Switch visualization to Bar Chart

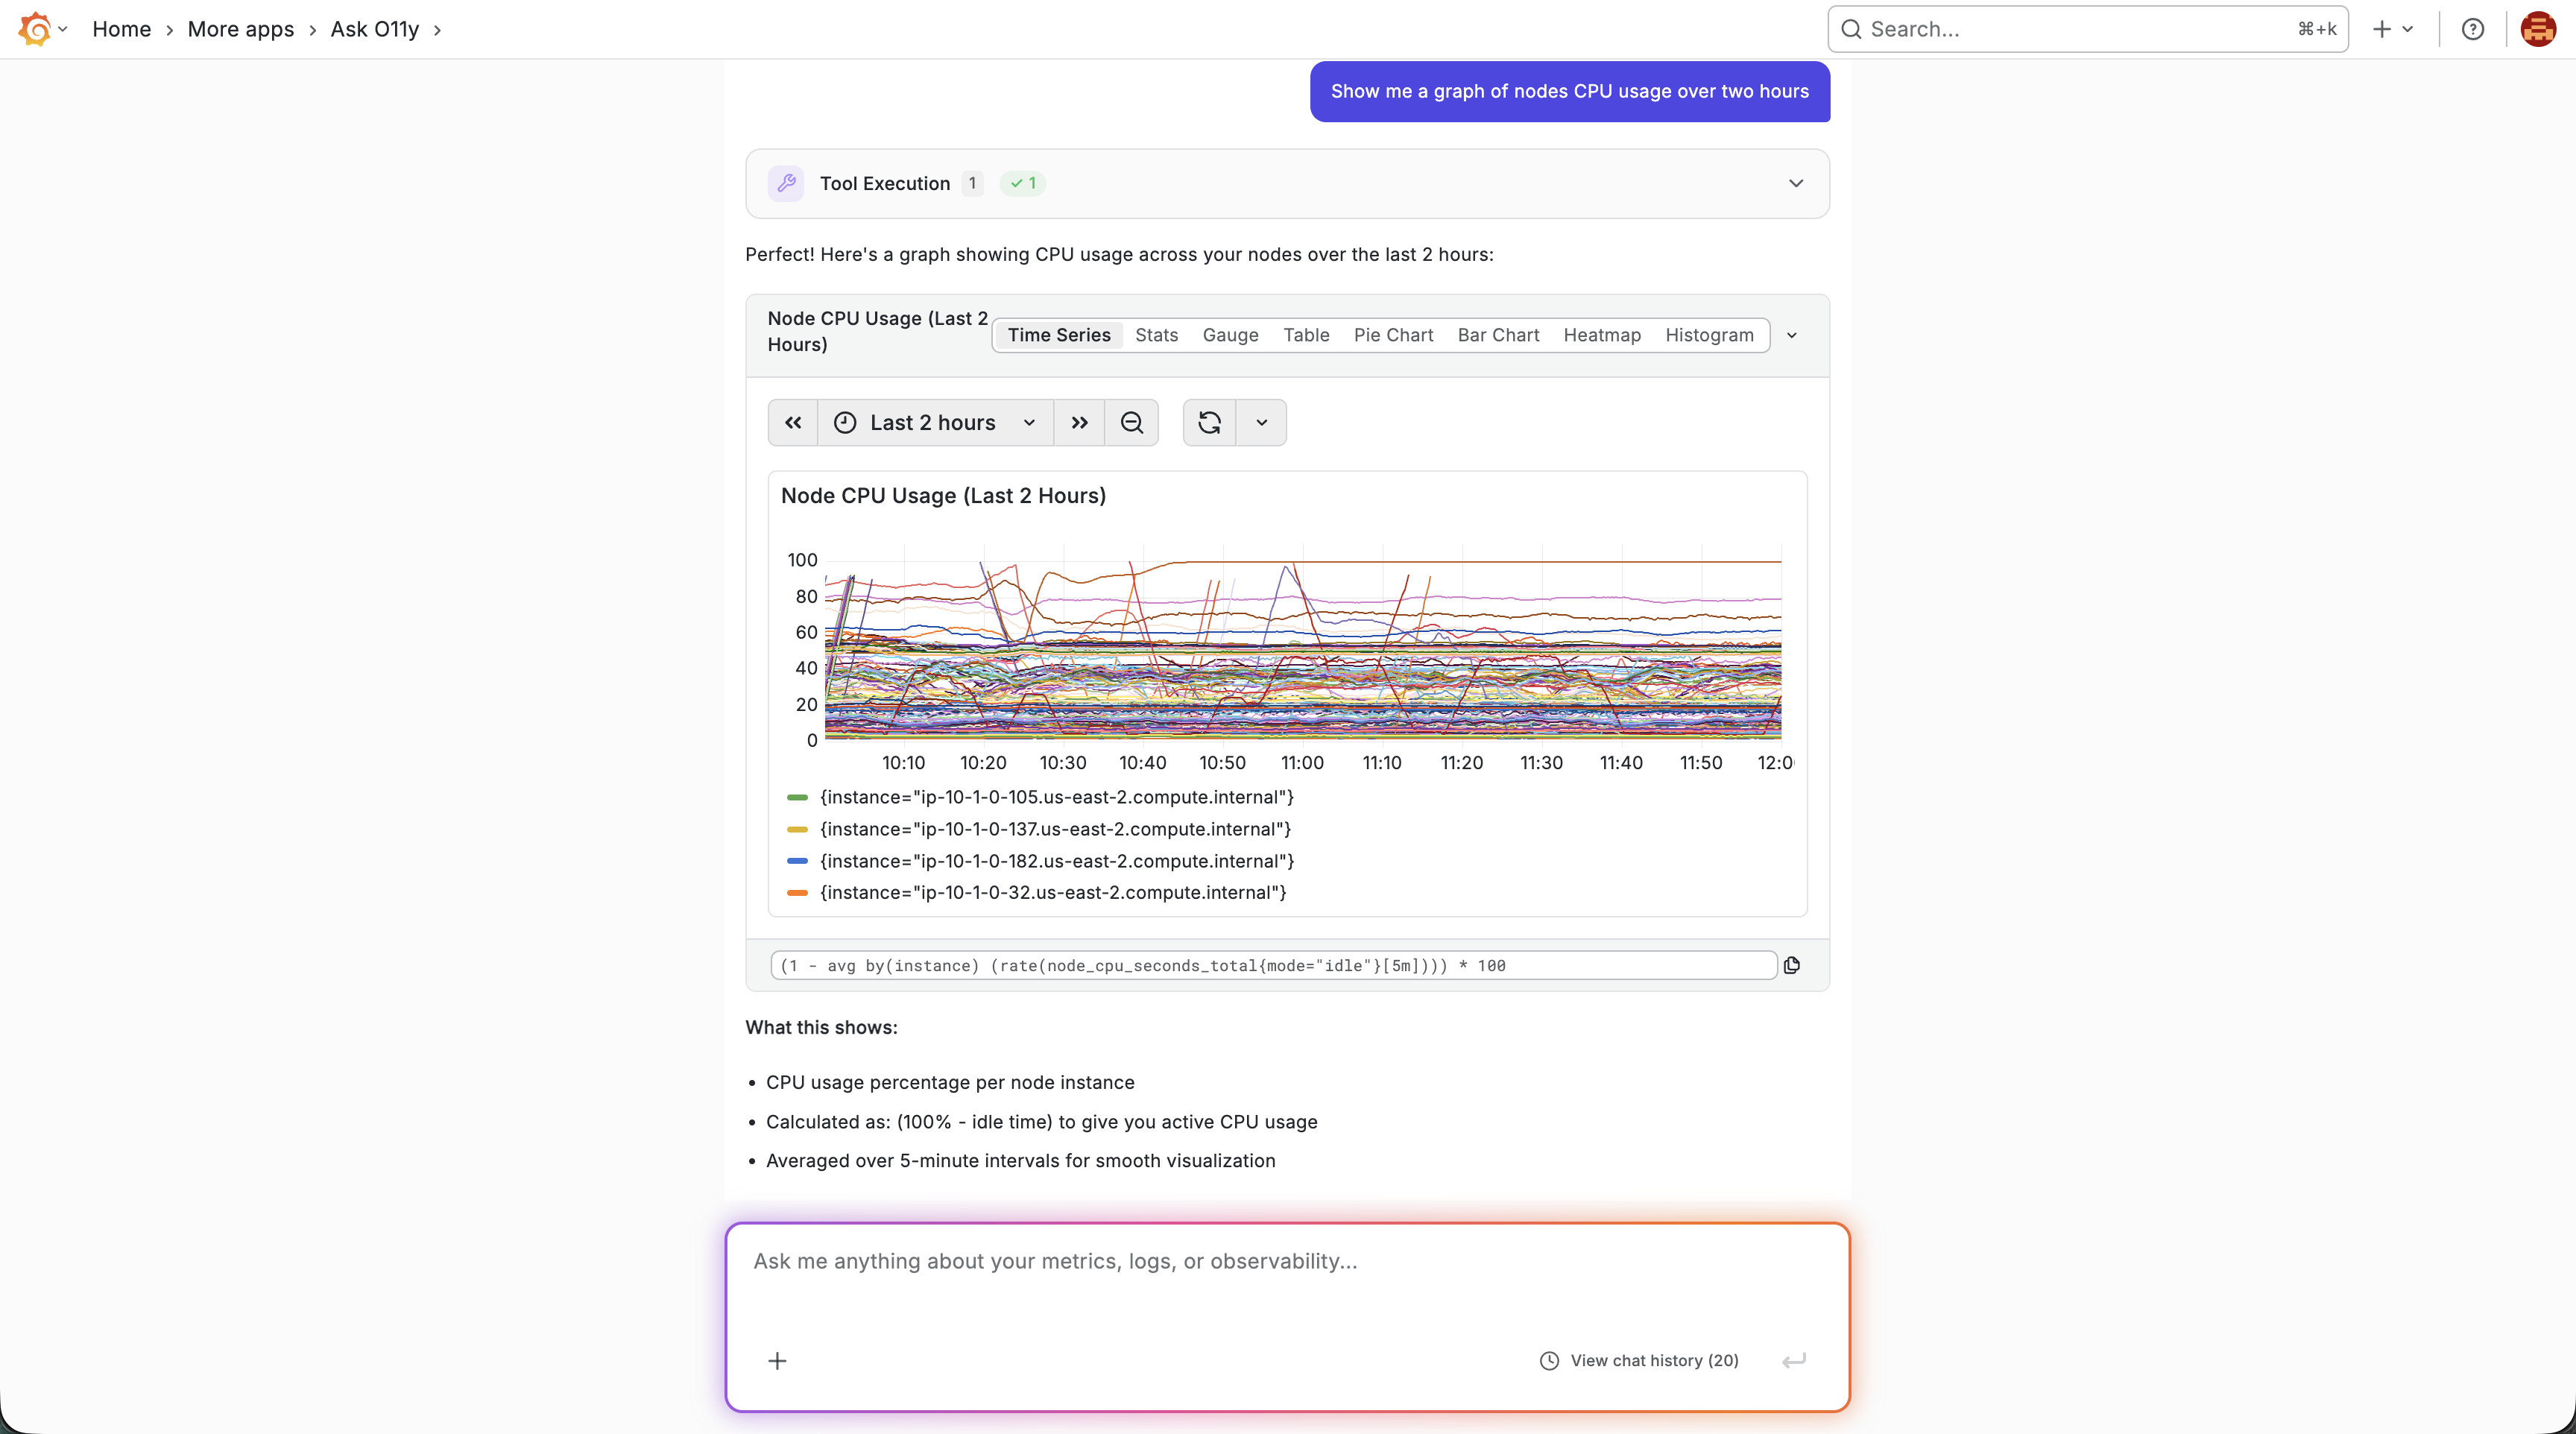point(1497,335)
